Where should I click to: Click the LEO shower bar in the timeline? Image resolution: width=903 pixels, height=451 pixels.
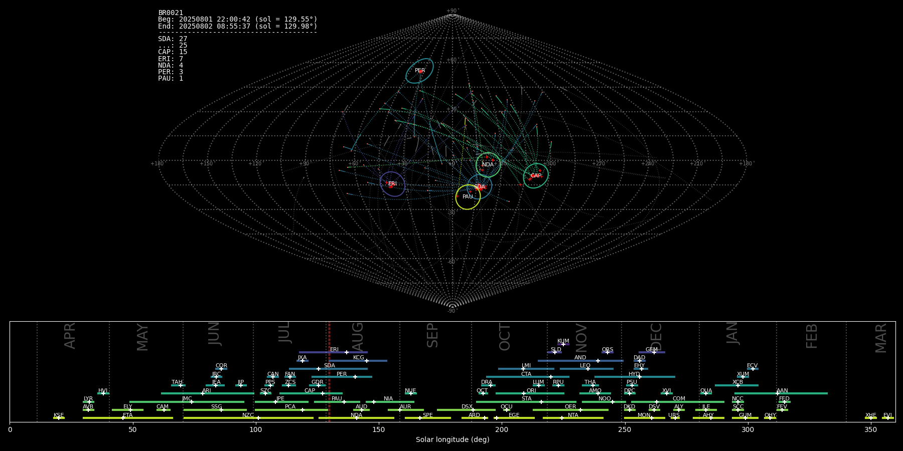(x=586, y=369)
